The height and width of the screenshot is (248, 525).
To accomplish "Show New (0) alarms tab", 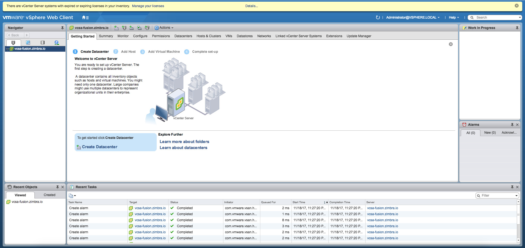I will tap(490, 133).
